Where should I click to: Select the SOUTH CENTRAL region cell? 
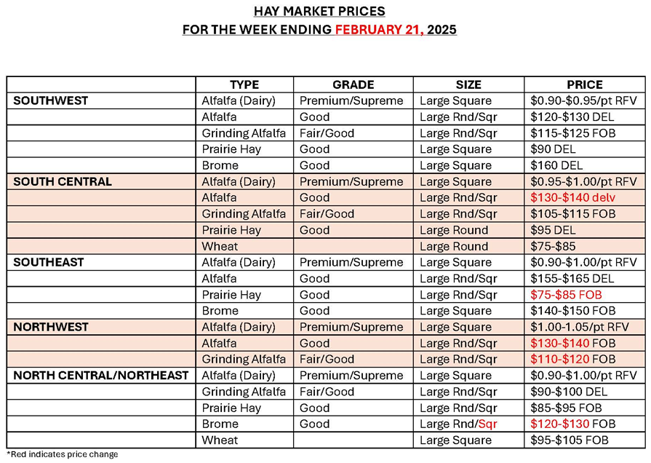[63, 181]
